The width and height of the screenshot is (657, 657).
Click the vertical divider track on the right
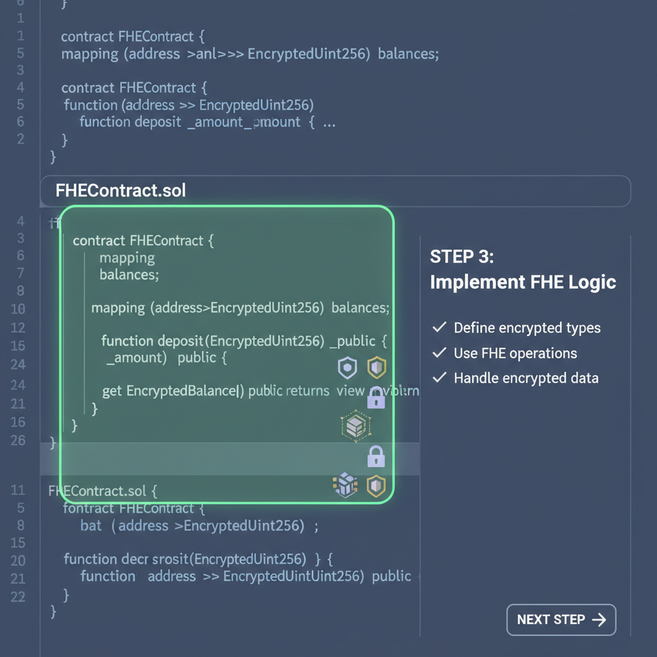tap(420, 417)
